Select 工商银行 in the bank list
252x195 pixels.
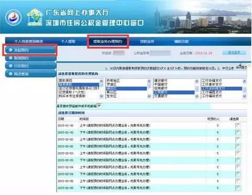pos(174,93)
